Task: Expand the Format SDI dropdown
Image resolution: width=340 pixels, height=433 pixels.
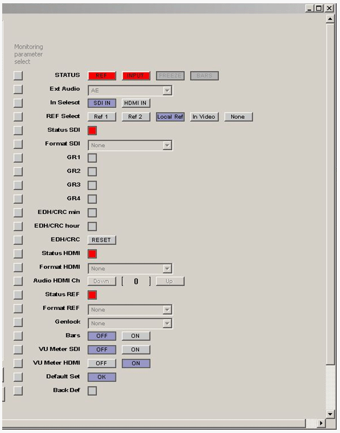Action: tap(167, 145)
